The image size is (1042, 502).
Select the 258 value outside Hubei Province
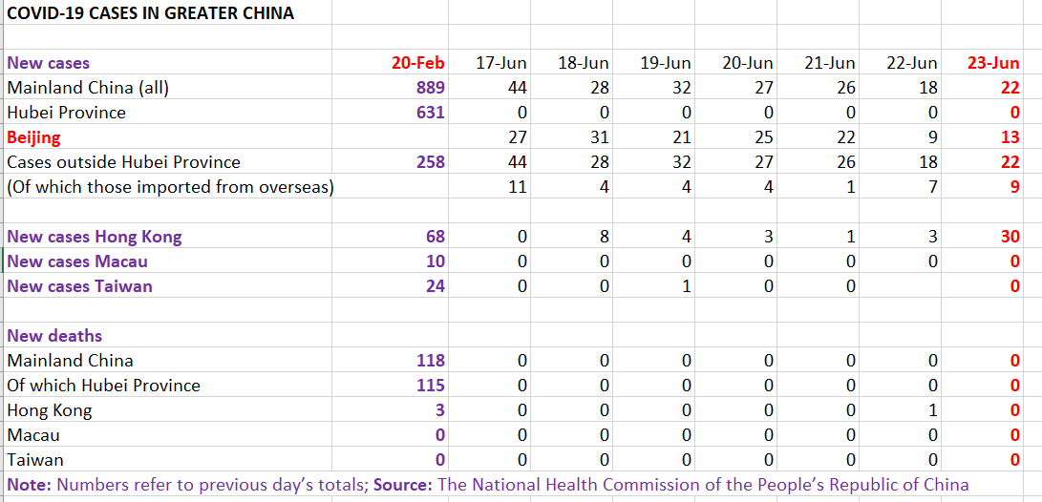tap(431, 162)
